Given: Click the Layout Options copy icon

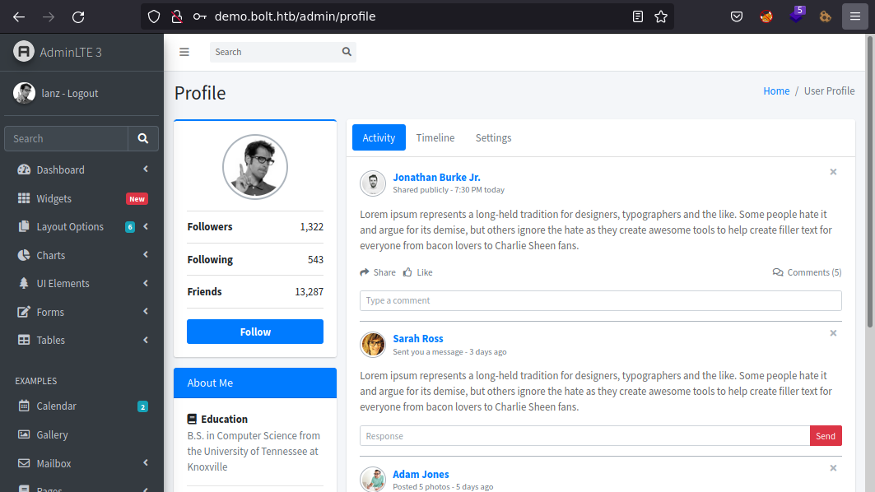Looking at the screenshot, I should pos(24,226).
